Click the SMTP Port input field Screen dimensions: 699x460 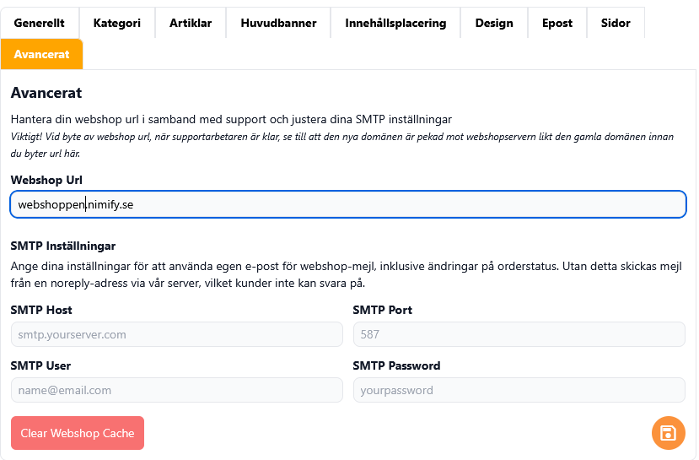[x=519, y=334]
